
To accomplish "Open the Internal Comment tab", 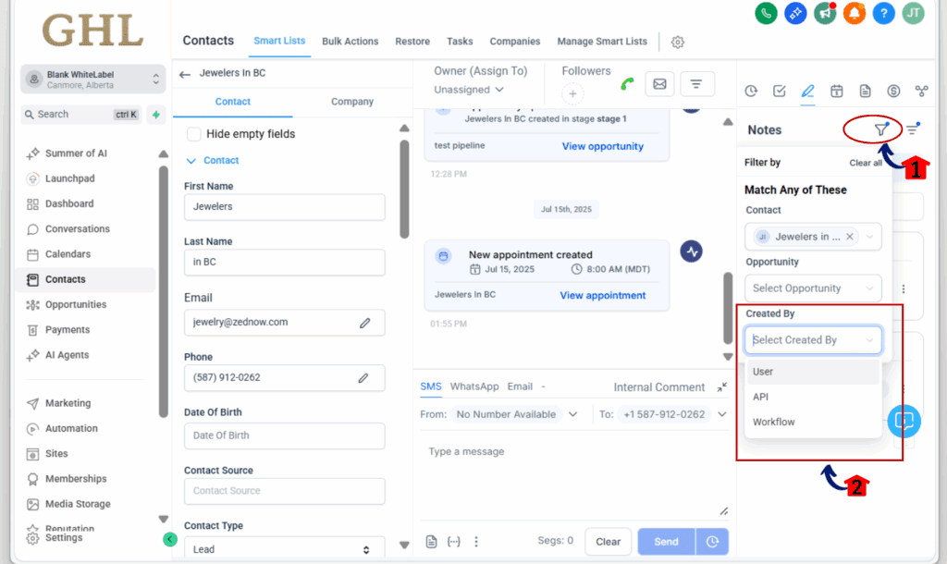I will [x=658, y=387].
